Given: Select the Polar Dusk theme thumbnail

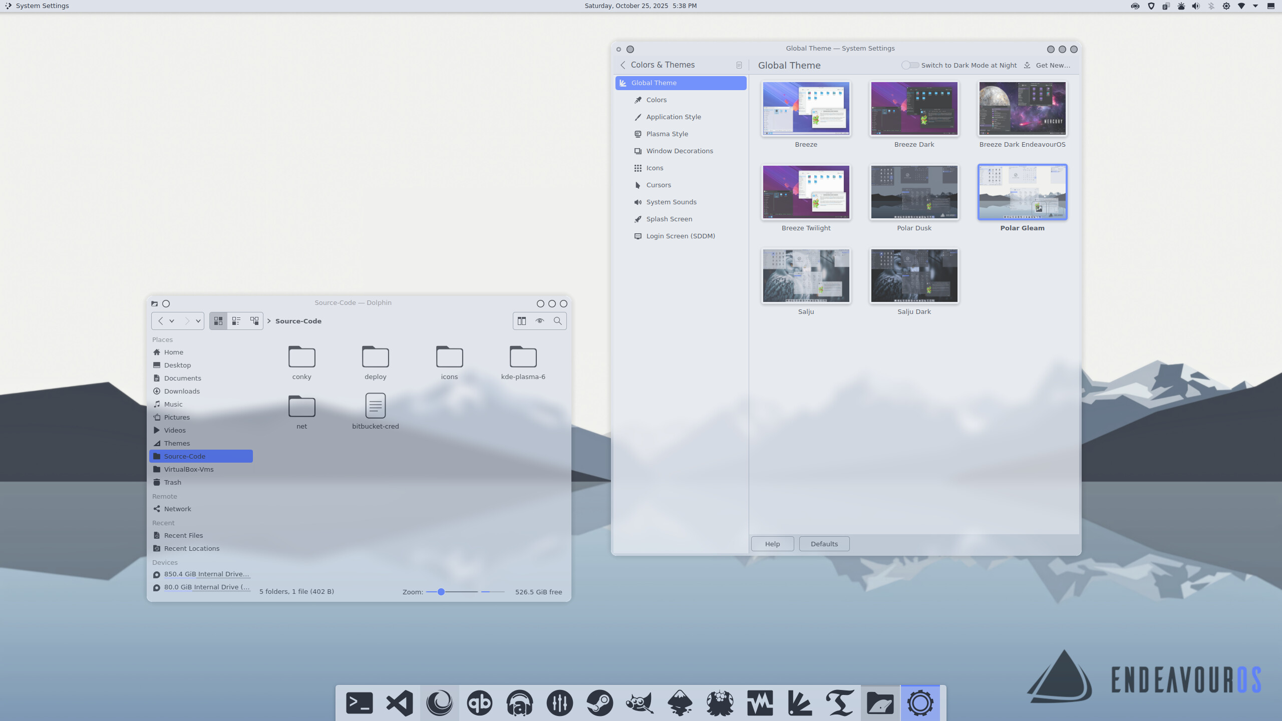Looking at the screenshot, I should click(x=914, y=192).
